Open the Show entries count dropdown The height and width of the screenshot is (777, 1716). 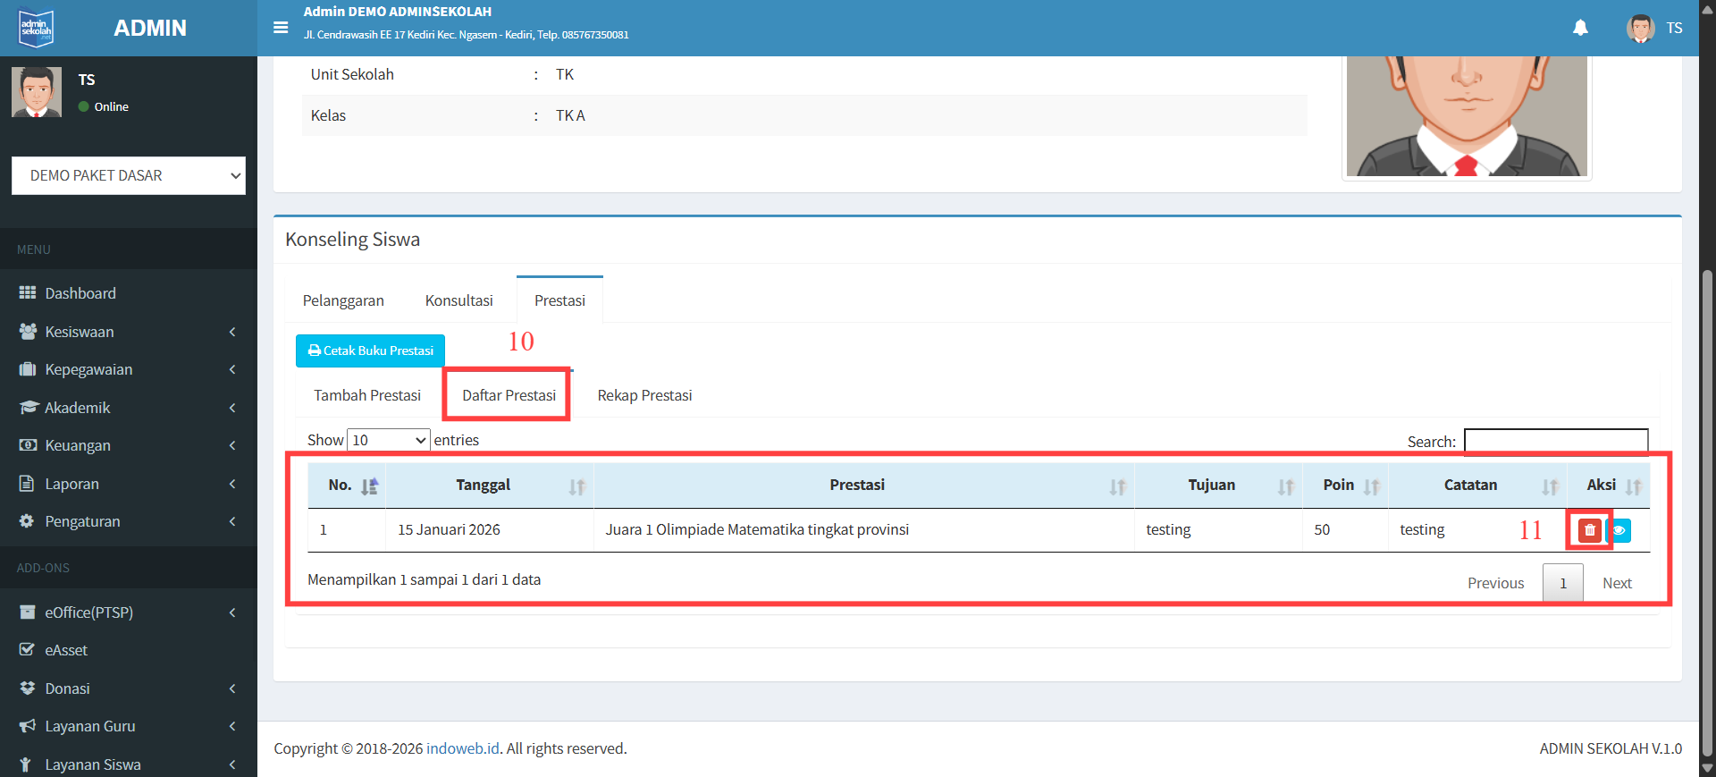[388, 440]
